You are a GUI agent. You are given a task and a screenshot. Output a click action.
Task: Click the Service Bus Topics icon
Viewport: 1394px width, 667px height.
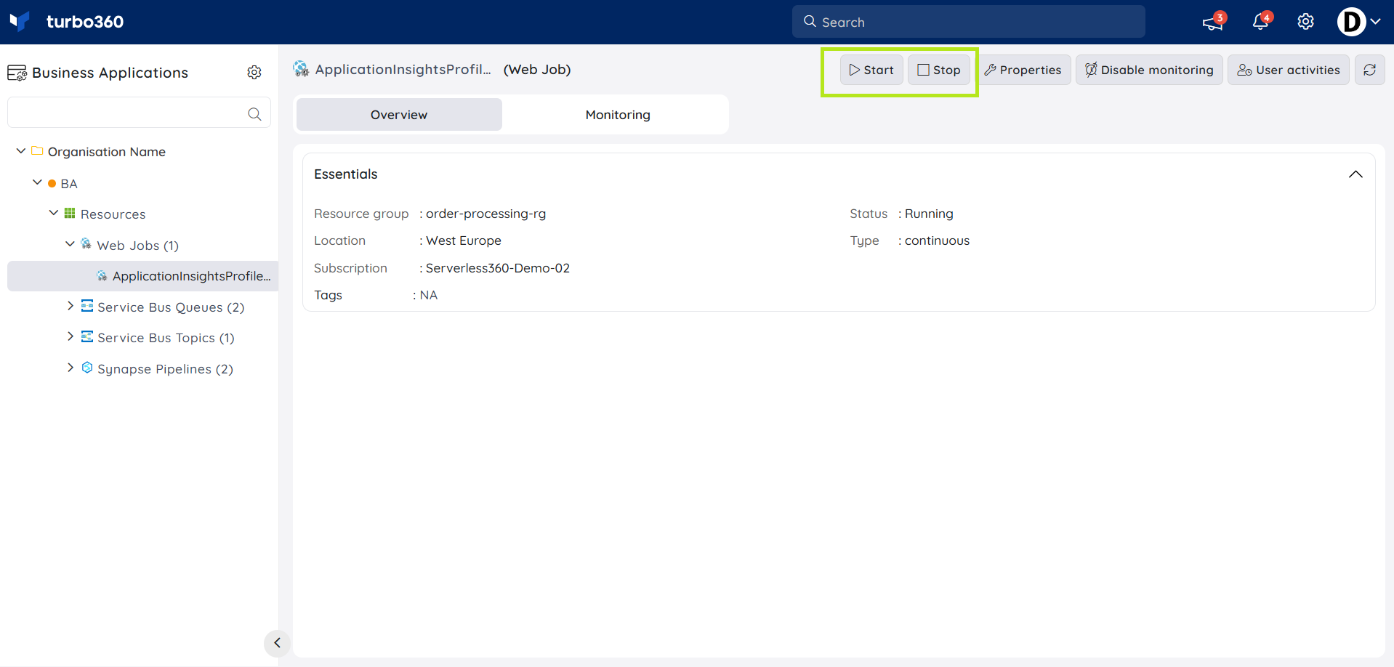tap(87, 336)
